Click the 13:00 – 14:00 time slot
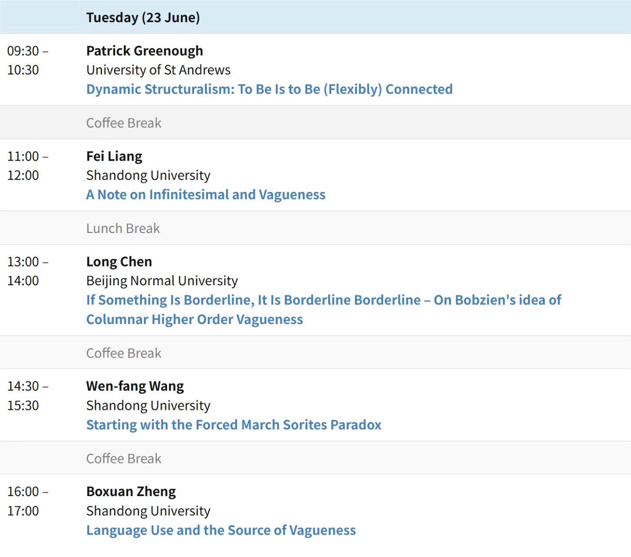The height and width of the screenshot is (557, 631). 28,271
